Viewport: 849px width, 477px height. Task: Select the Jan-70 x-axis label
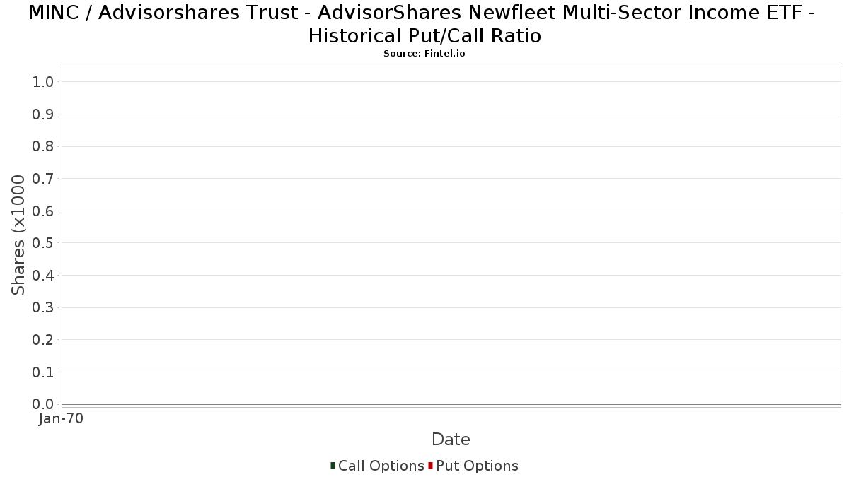coord(61,418)
